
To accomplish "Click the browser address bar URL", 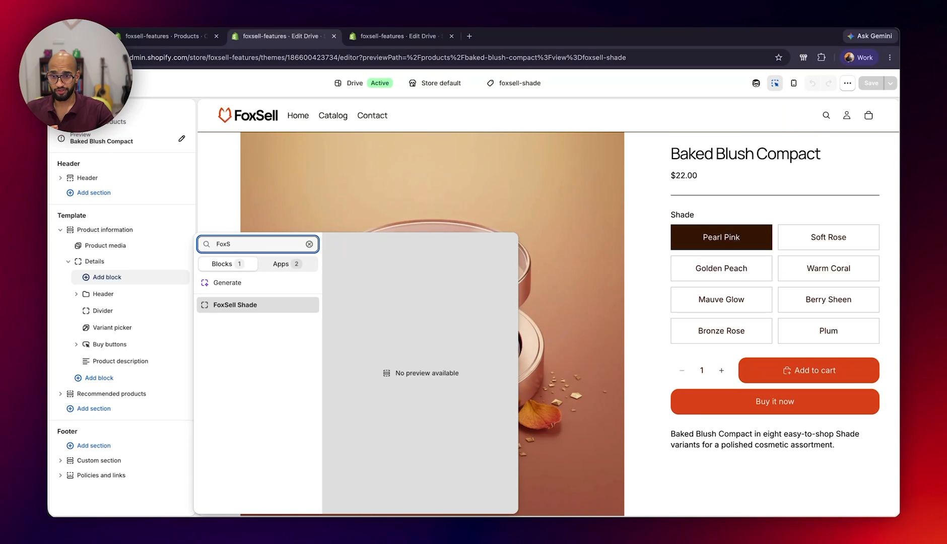I will point(378,57).
